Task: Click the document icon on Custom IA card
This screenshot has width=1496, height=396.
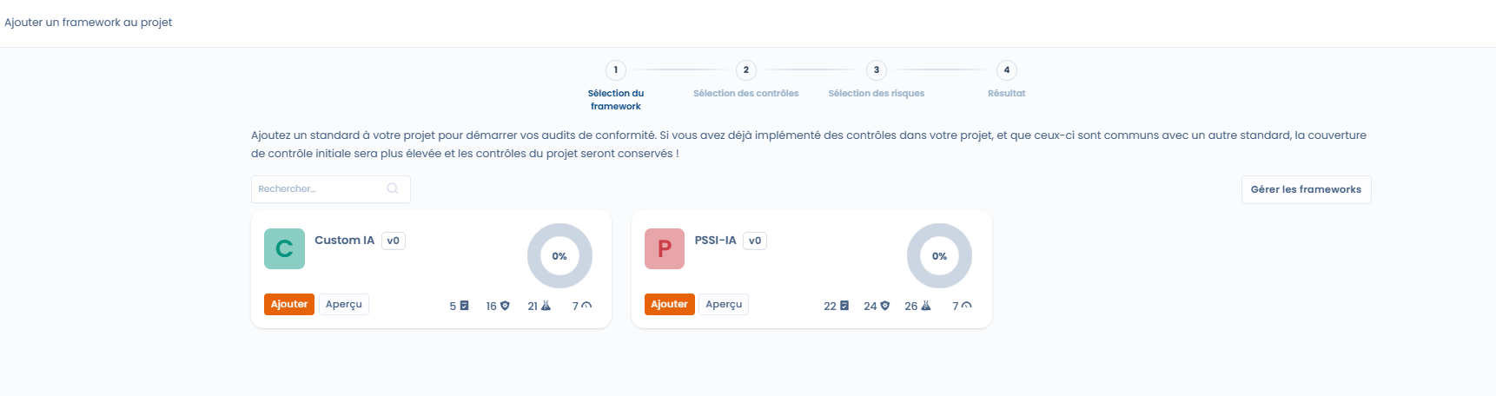Action: point(465,306)
